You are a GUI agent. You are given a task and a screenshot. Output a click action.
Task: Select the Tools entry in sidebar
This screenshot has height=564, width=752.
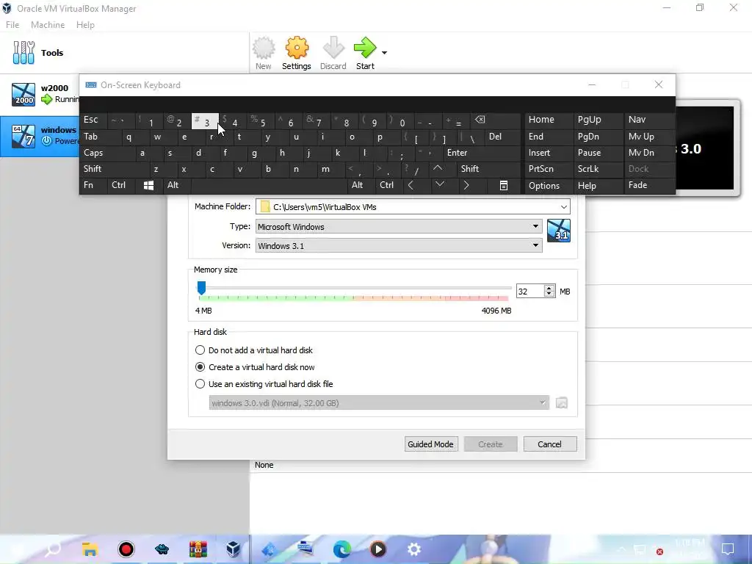coord(125,53)
